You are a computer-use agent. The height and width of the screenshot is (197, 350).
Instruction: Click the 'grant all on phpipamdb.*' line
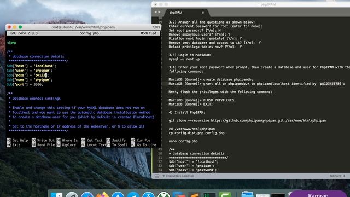pyautogui.click(x=256, y=84)
